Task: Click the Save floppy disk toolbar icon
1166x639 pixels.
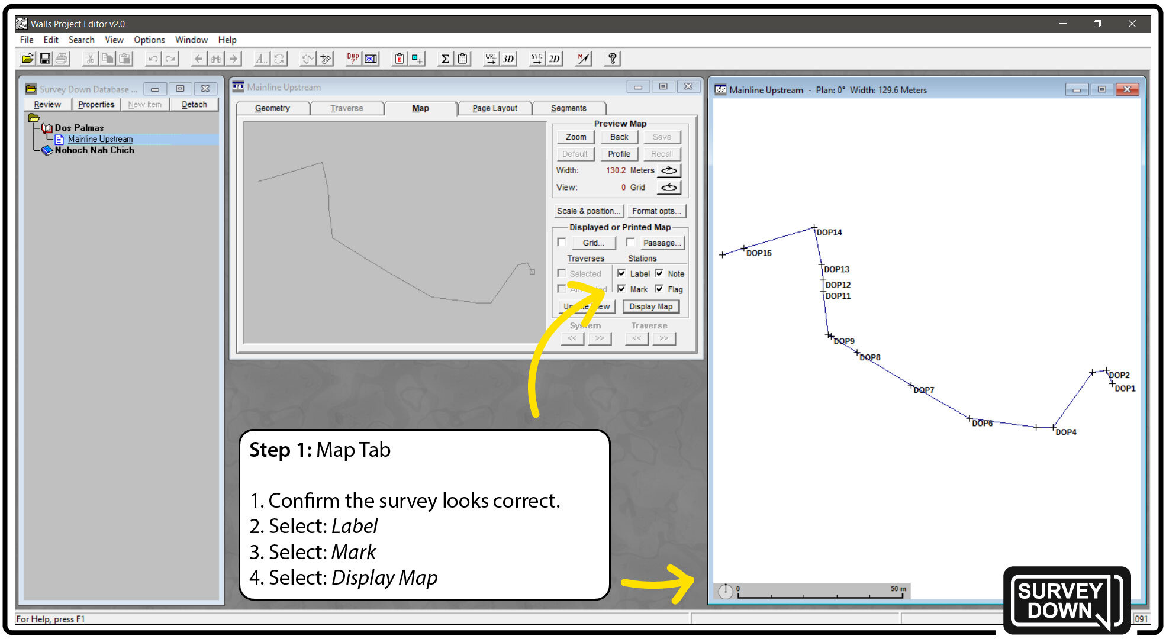Action: [45, 59]
